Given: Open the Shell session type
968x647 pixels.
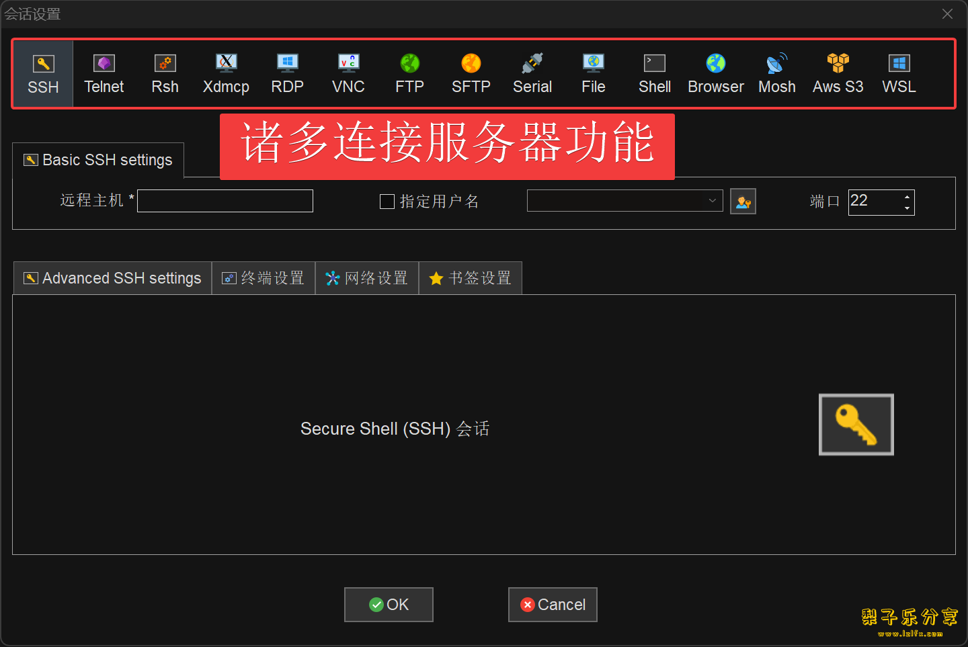Looking at the screenshot, I should (655, 74).
